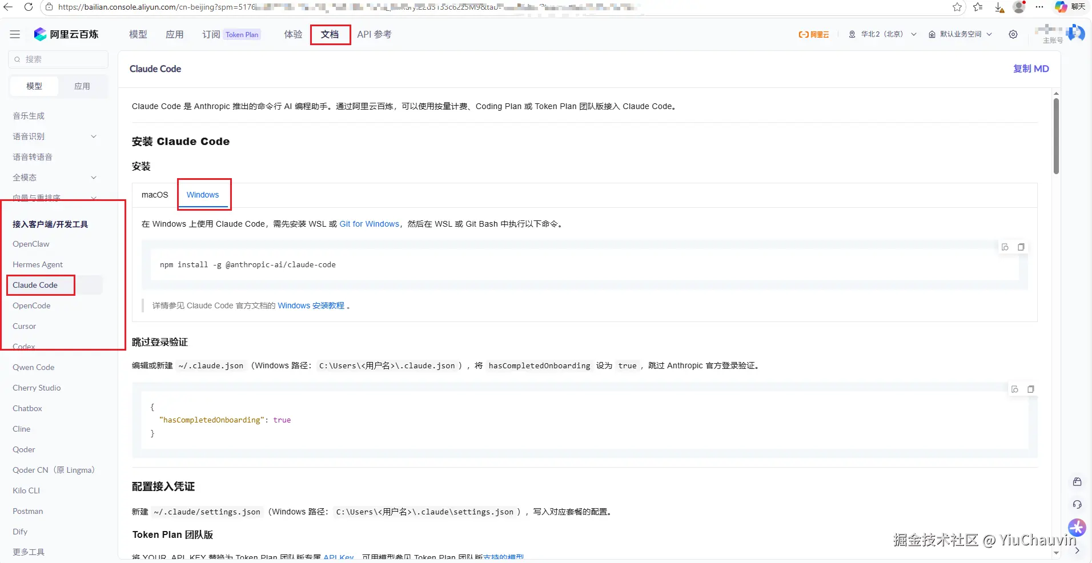Open the browser favorites list icon

(x=978, y=7)
